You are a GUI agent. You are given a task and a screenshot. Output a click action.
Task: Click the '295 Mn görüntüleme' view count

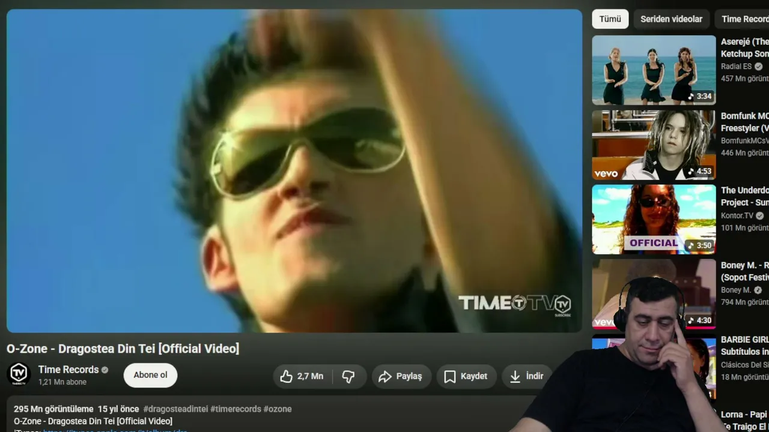click(53, 409)
